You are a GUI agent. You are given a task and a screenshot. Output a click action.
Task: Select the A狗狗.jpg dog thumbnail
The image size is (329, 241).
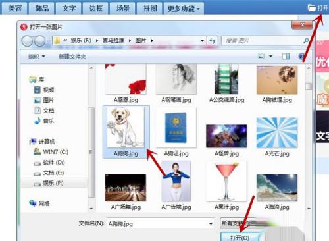(x=126, y=132)
